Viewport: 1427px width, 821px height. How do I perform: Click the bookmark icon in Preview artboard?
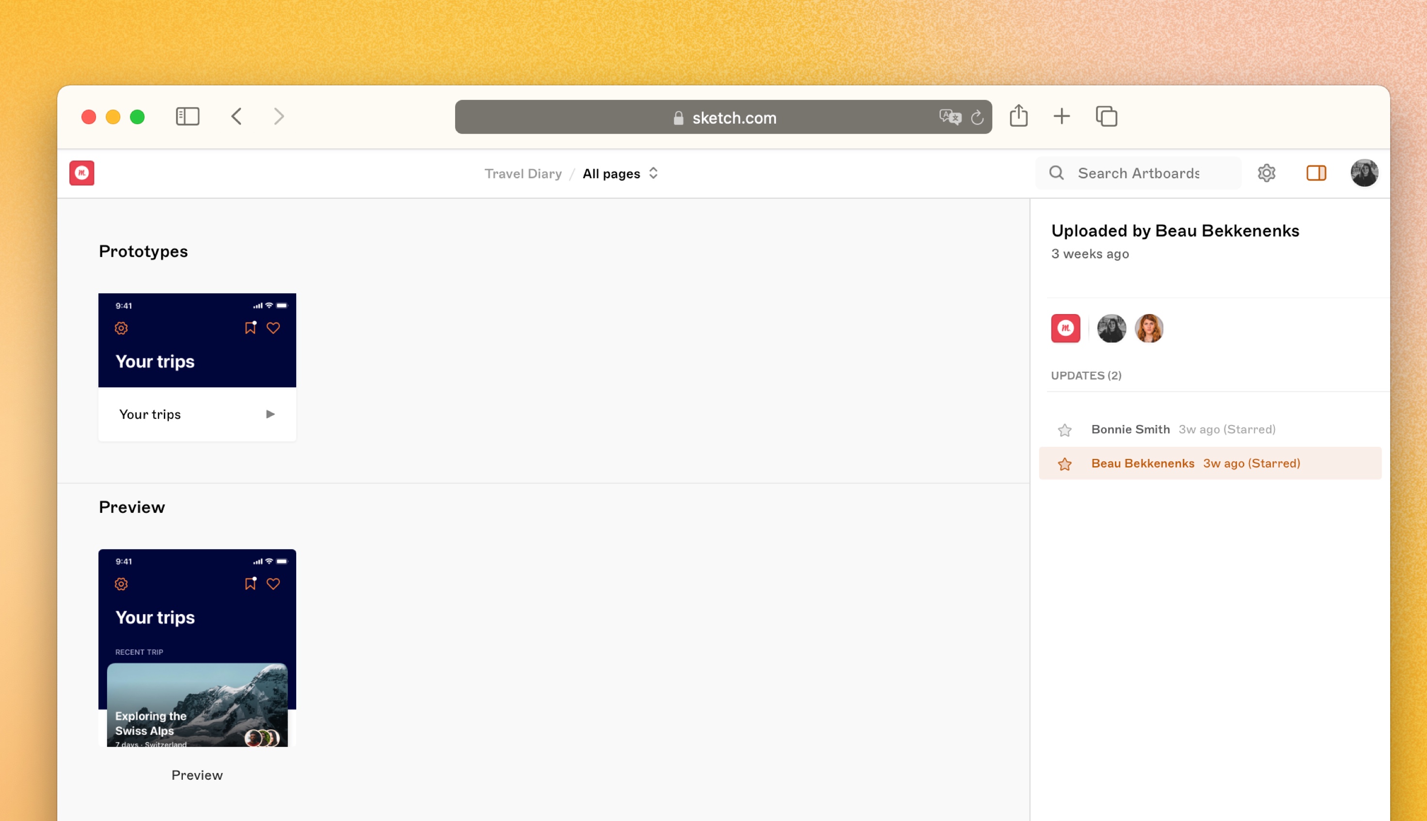[250, 584]
